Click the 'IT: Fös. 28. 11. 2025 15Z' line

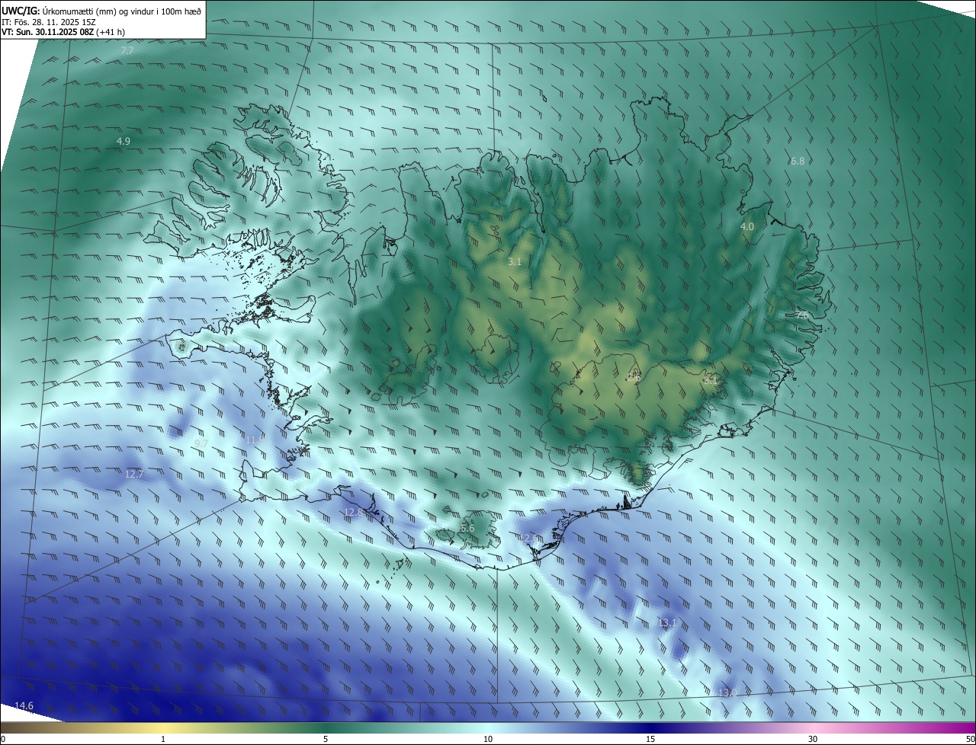(x=50, y=22)
